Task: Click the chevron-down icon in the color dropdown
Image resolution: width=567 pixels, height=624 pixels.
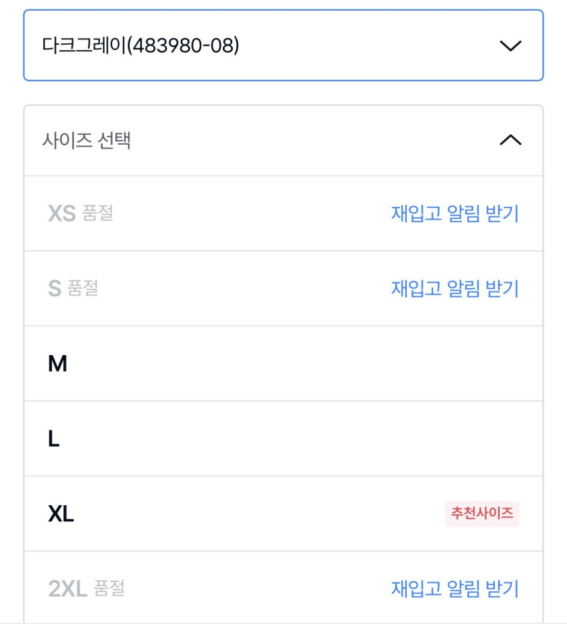Action: coord(510,45)
